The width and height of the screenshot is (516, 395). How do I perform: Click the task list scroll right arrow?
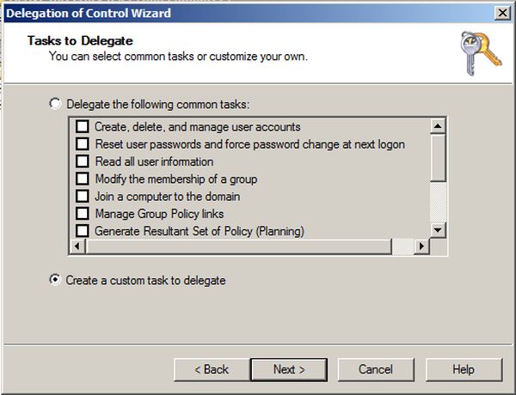click(x=421, y=246)
